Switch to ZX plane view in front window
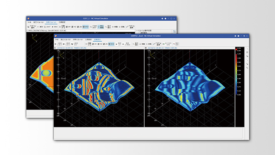The width and height of the screenshot is (275, 155). [105, 44]
